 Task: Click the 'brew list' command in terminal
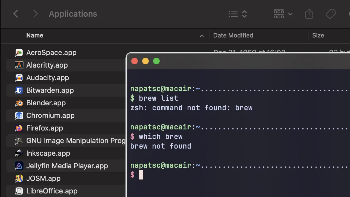[158, 98]
